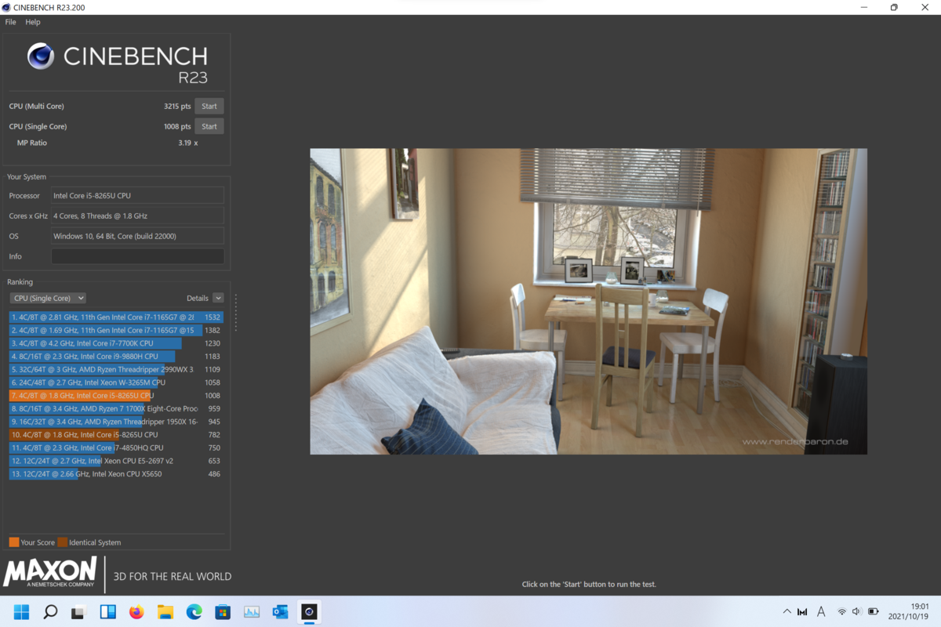
Task: Start the CPU Single Core test
Action: tap(209, 126)
